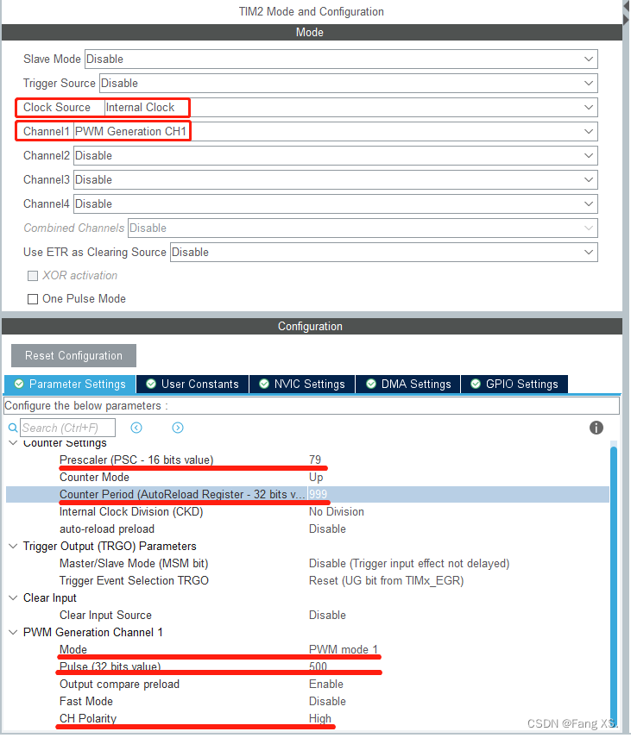Collapse the Clear Input group

(x=13, y=597)
